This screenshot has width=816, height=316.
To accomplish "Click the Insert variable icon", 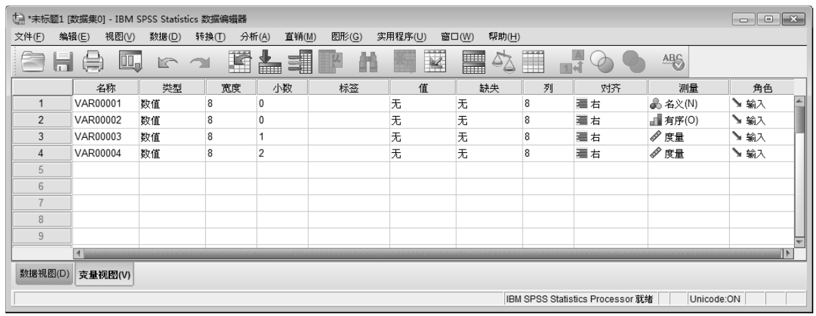I will click(x=434, y=61).
